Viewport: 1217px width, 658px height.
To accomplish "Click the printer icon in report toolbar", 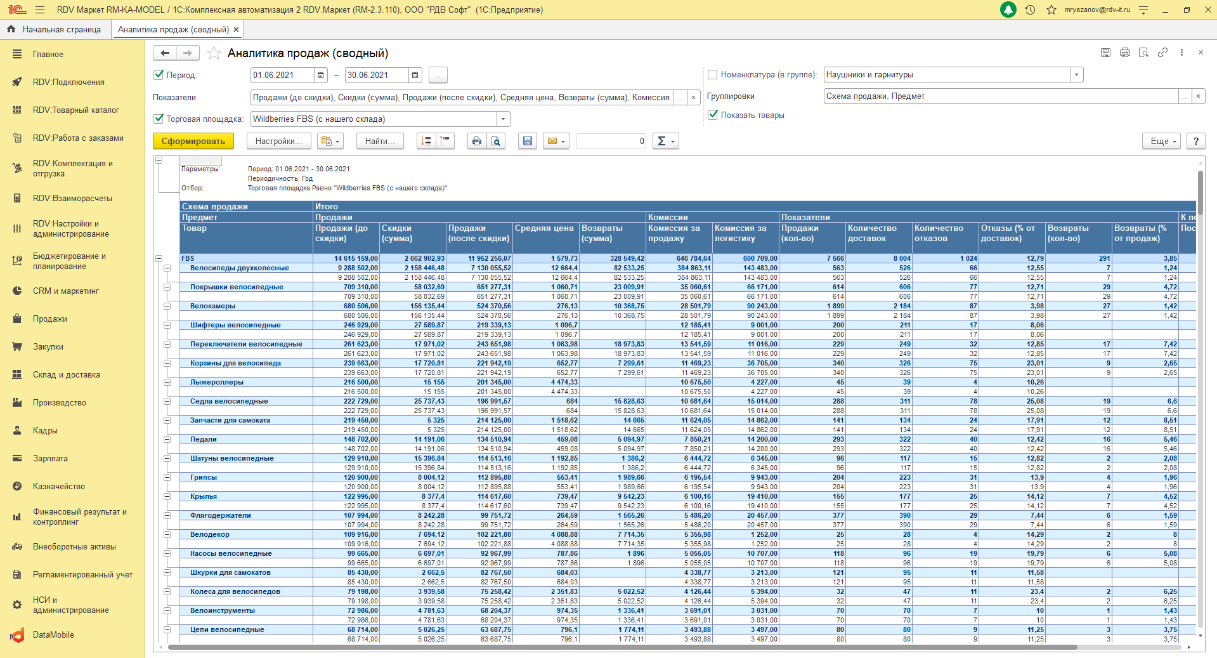I will pos(477,141).
